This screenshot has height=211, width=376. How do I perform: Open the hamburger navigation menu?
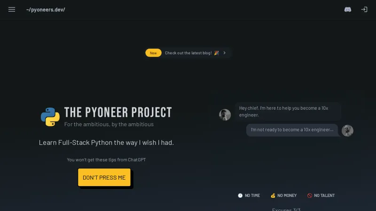pos(12,9)
